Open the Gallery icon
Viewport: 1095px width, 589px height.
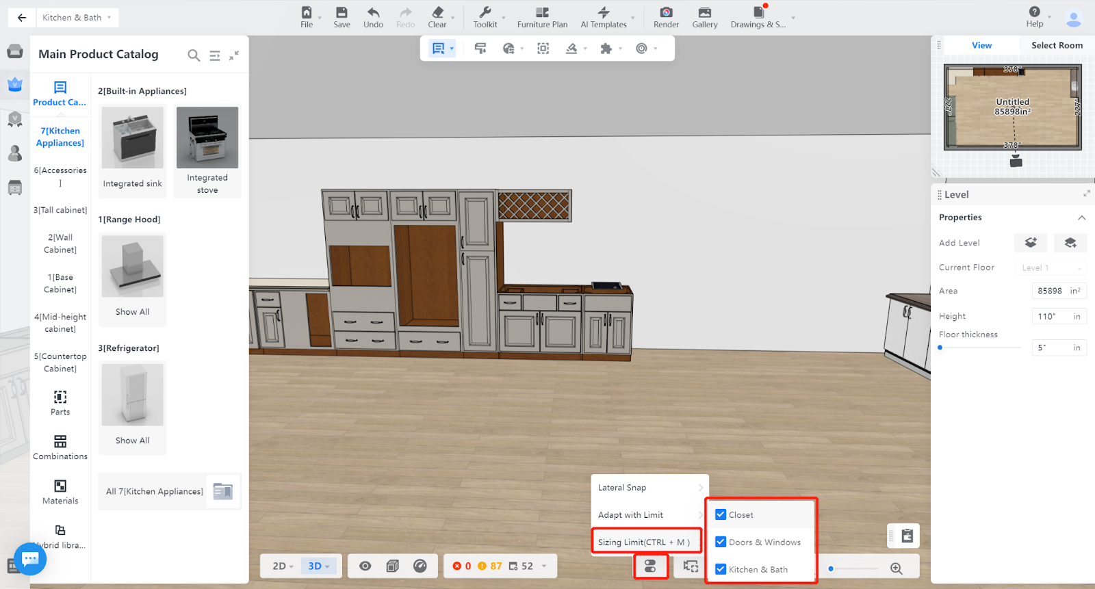(x=704, y=12)
